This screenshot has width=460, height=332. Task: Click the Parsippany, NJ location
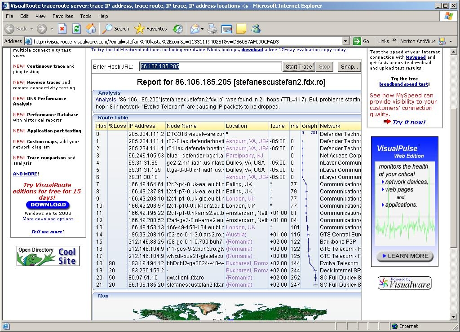click(244, 156)
